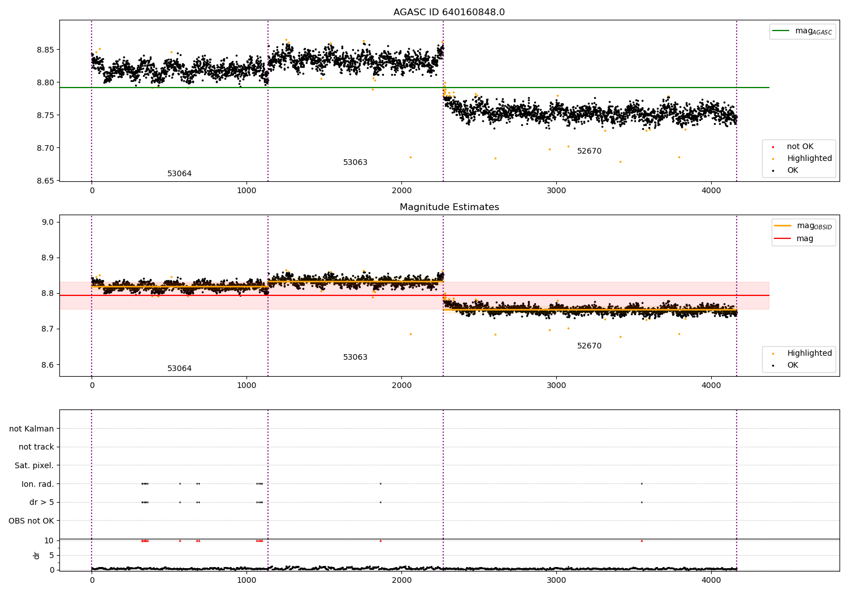
Task: Click the rotated "dr" axis label
Action: tap(37, 555)
